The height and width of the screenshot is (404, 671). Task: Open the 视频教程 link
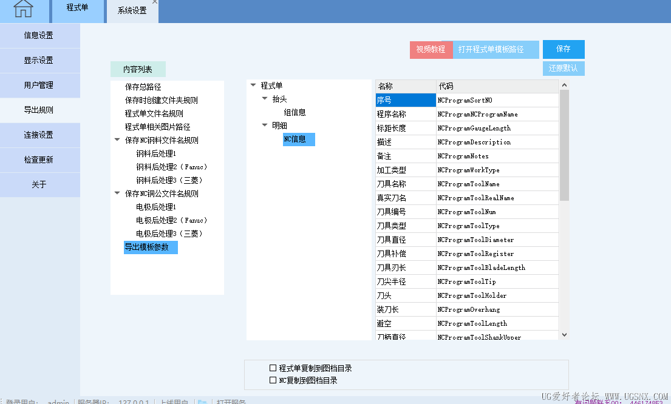click(x=430, y=49)
